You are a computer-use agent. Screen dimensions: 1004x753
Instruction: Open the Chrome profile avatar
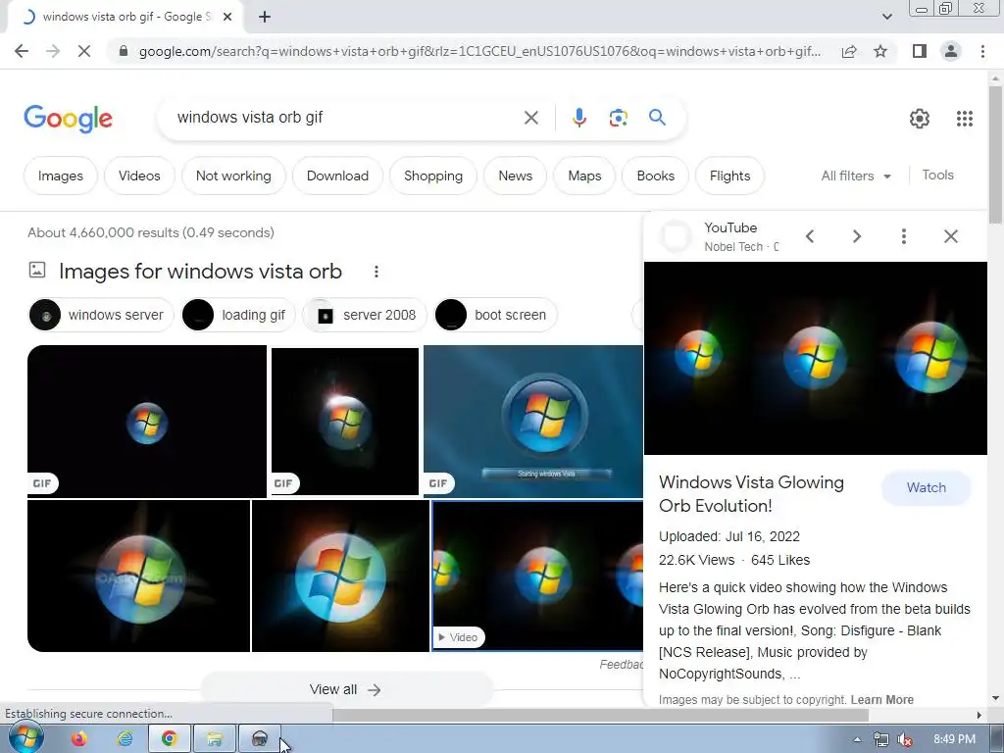[951, 51]
